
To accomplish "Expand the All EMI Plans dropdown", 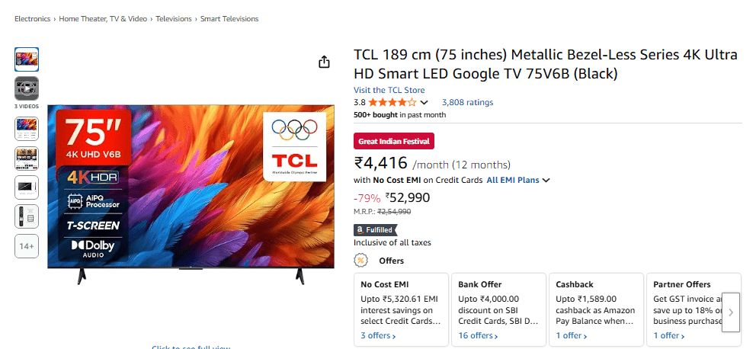I will [x=518, y=181].
